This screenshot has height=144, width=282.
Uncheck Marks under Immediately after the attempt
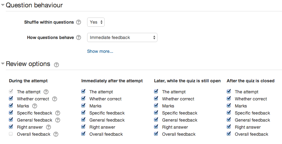pos(83,106)
